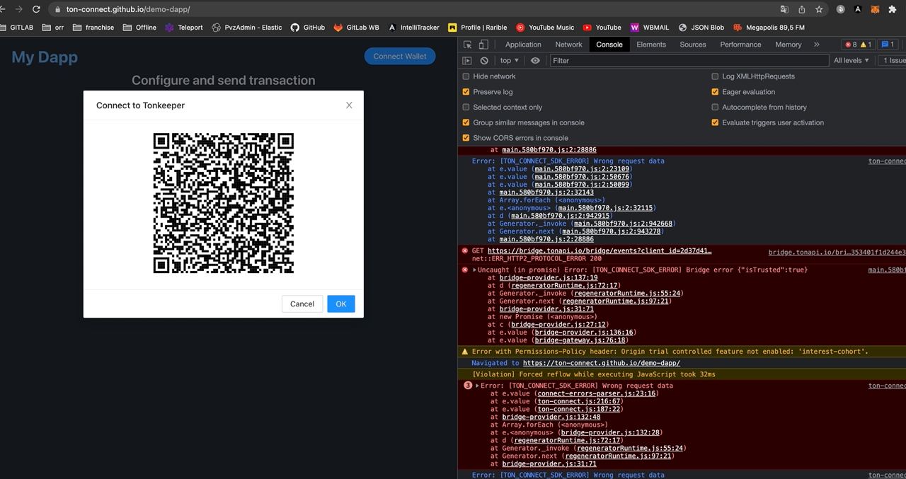906x479 pixels.
Task: Select the Console tab
Action: [x=609, y=45]
